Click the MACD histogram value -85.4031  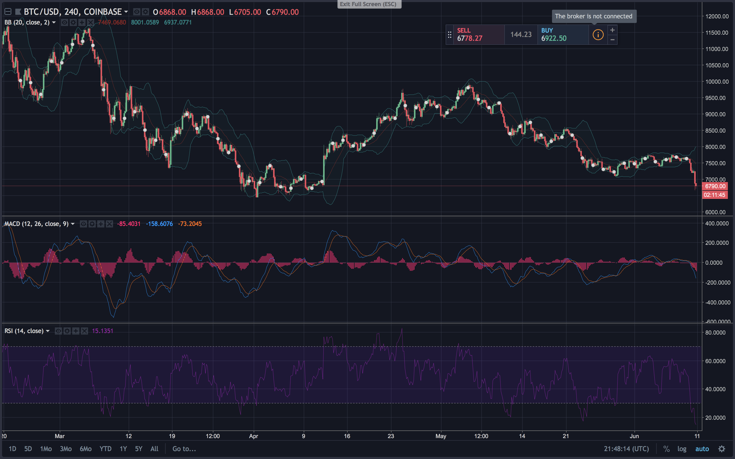129,224
